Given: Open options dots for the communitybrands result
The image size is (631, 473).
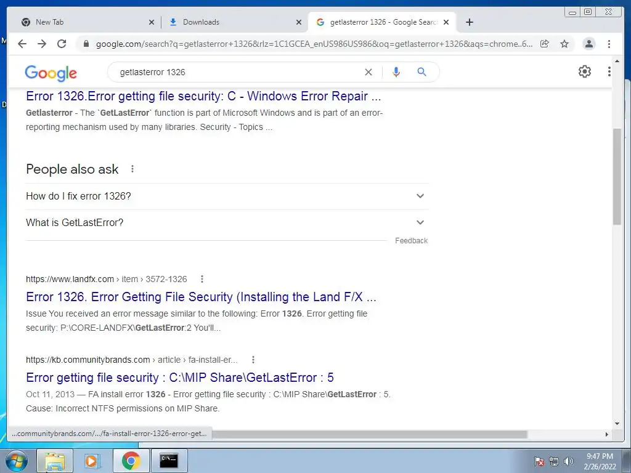Looking at the screenshot, I should click(253, 360).
